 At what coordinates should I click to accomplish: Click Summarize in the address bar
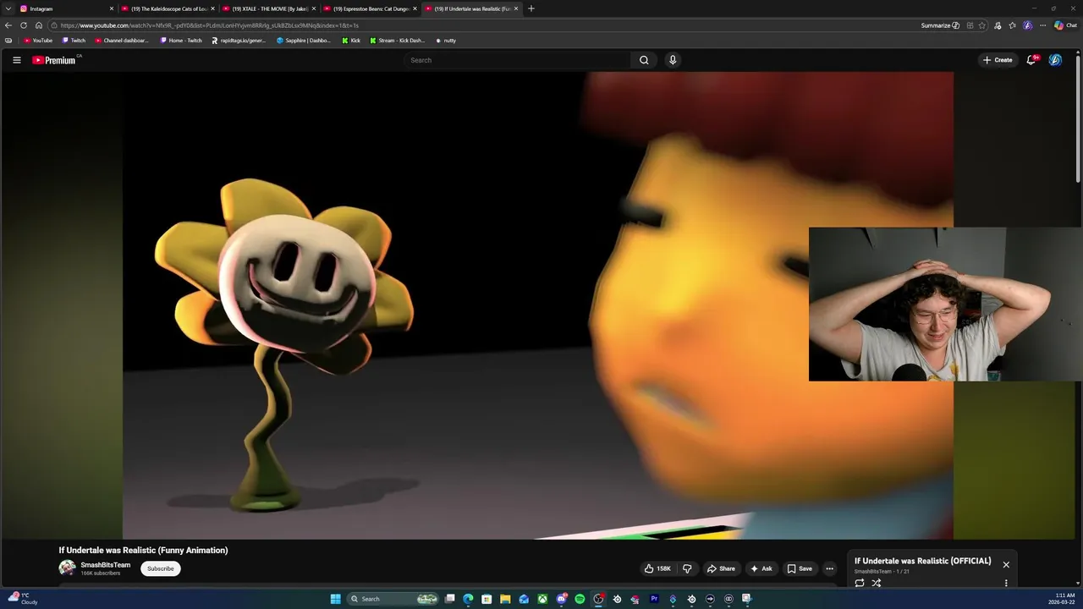(941, 25)
